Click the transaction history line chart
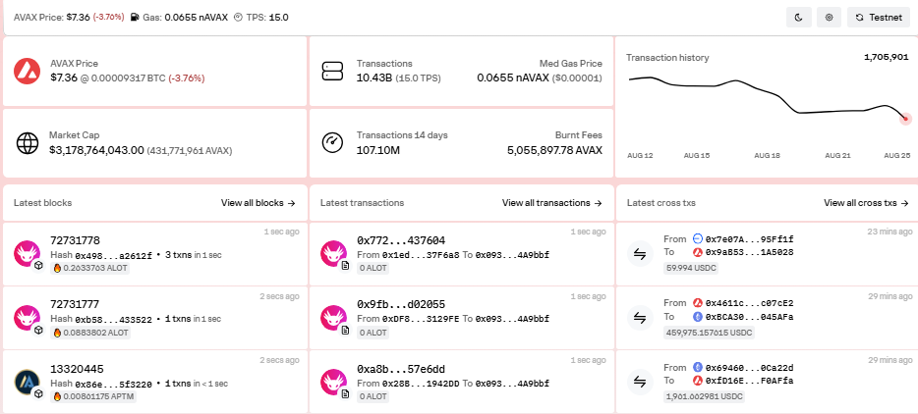The image size is (918, 414). [x=768, y=96]
